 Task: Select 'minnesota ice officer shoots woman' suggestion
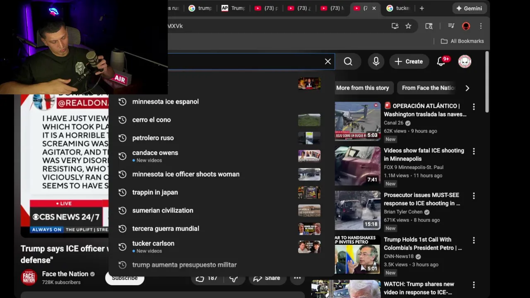(x=222, y=174)
